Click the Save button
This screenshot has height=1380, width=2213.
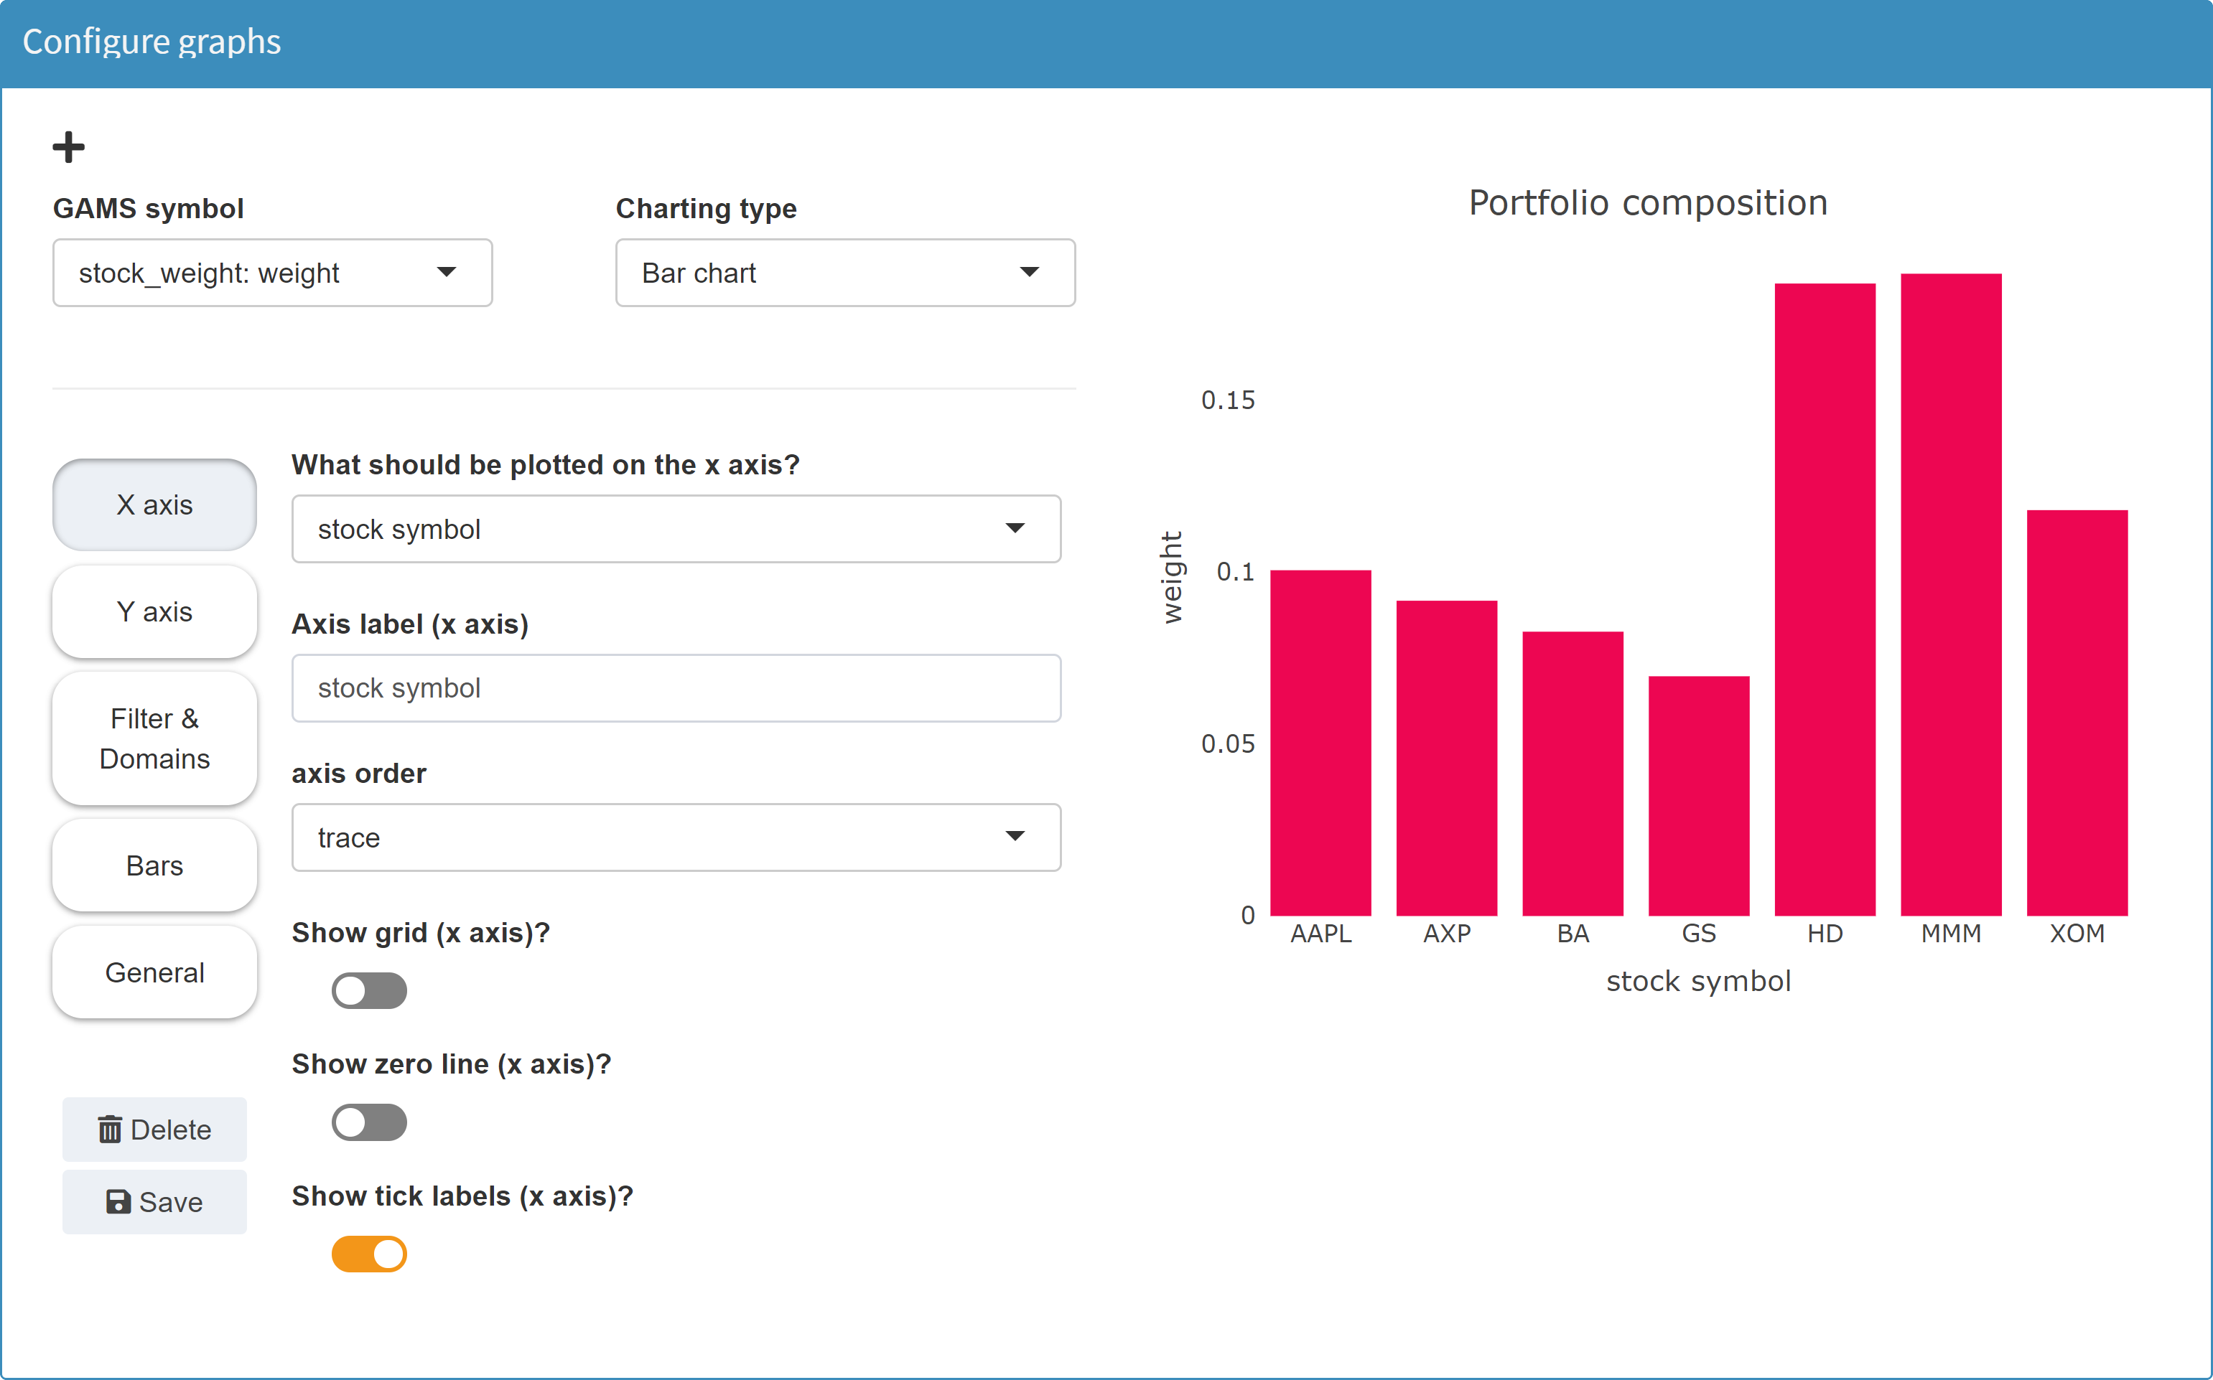(x=154, y=1202)
